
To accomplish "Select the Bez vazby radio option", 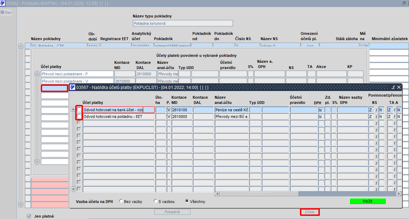I will (x=121, y=201).
